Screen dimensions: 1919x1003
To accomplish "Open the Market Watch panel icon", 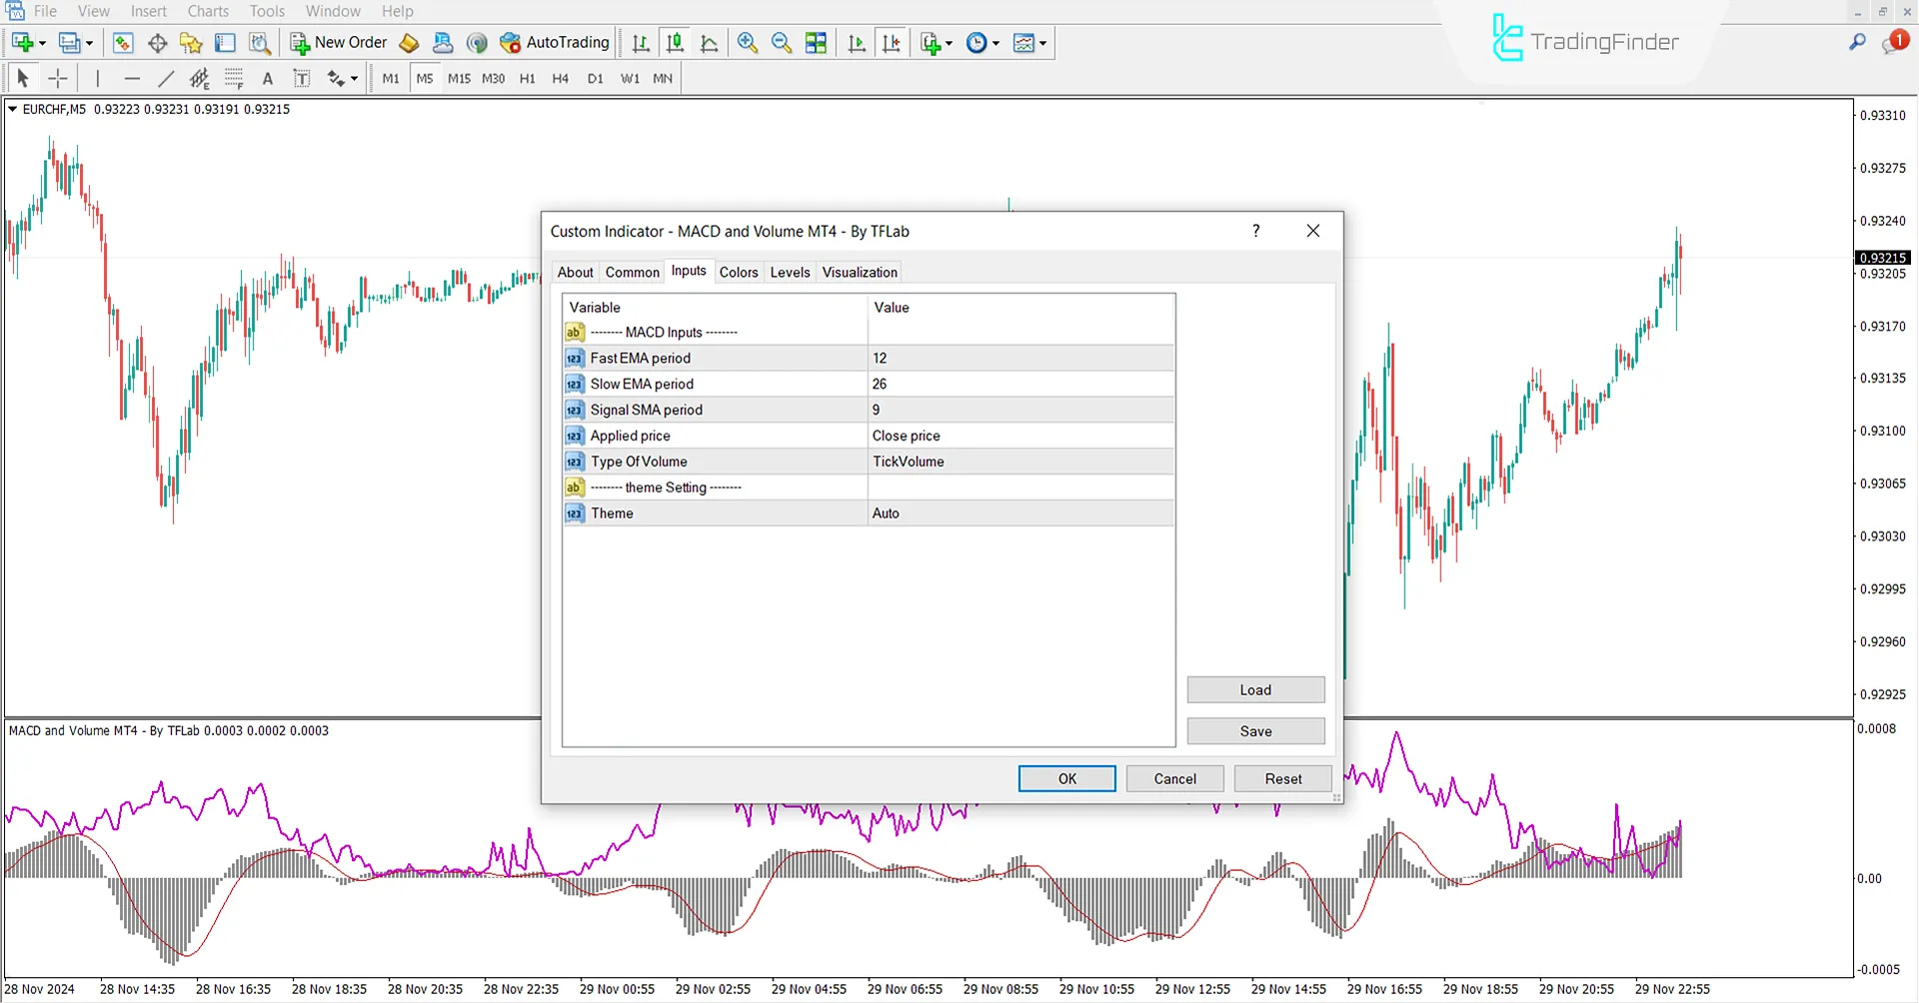I will click(123, 43).
